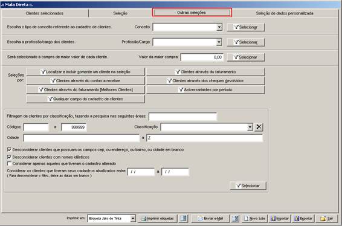
Task: Enable Considerar apenas cadastro alterado checkbox
Action: point(9,164)
